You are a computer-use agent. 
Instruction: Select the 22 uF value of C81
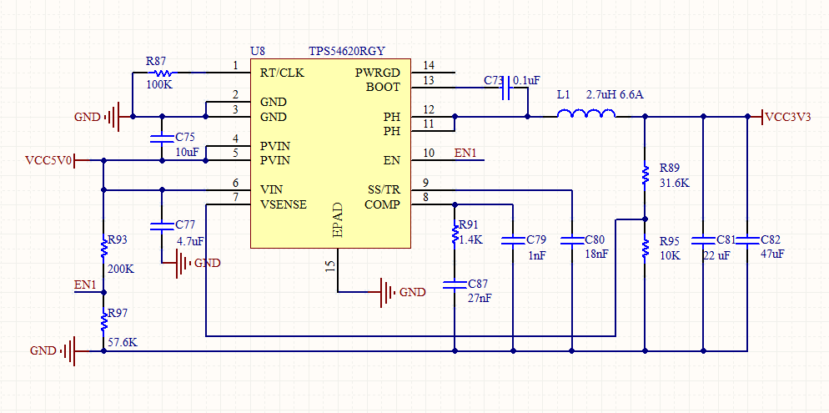point(717,255)
